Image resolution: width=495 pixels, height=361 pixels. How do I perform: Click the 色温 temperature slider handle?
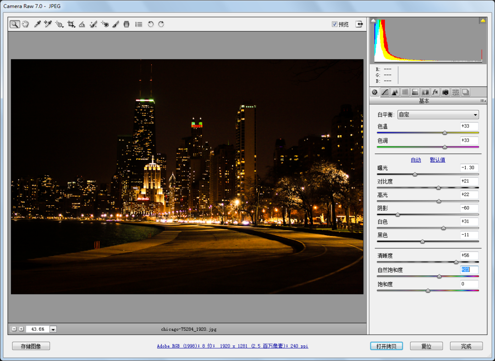pyautogui.click(x=445, y=133)
